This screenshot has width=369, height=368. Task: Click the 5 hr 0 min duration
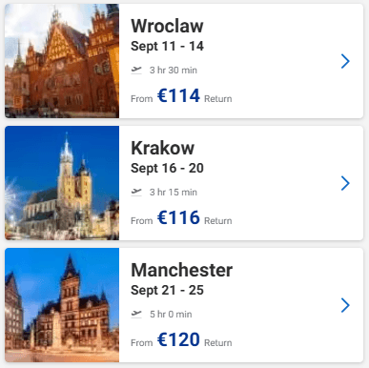pyautogui.click(x=171, y=315)
